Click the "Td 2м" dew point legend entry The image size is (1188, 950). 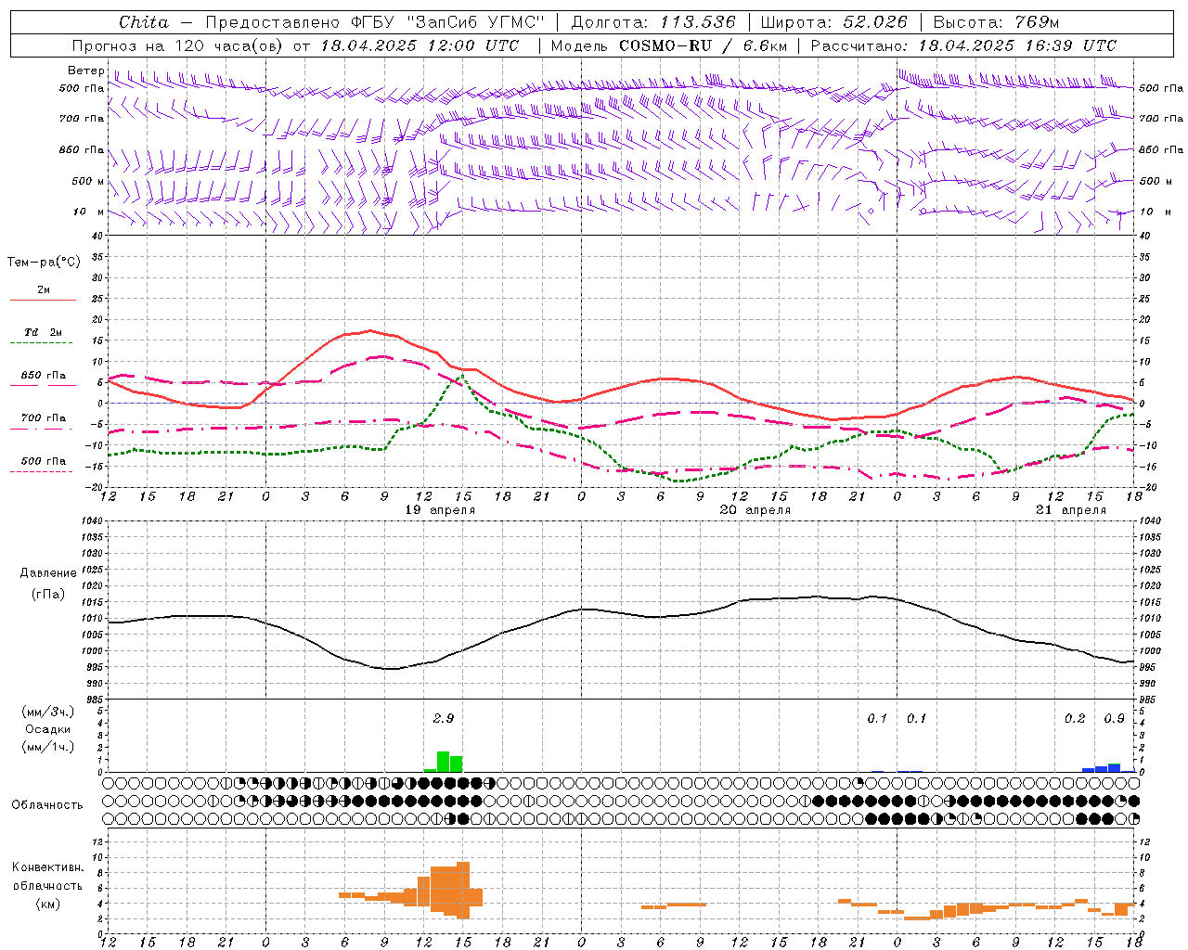point(44,332)
